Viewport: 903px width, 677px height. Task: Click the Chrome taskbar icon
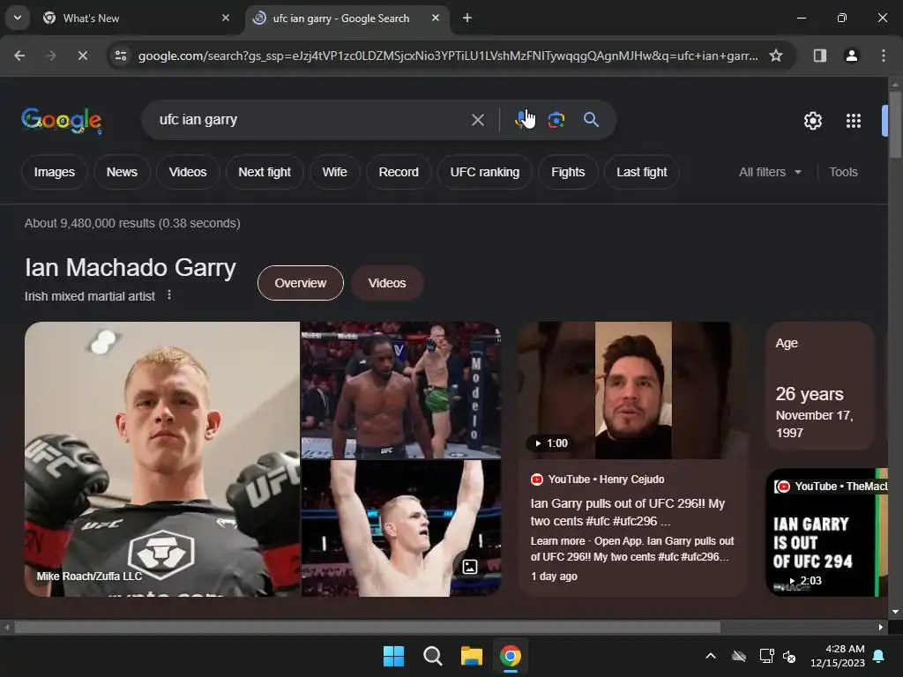click(x=511, y=656)
